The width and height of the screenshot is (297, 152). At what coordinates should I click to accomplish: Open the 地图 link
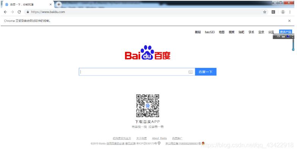click(222, 32)
